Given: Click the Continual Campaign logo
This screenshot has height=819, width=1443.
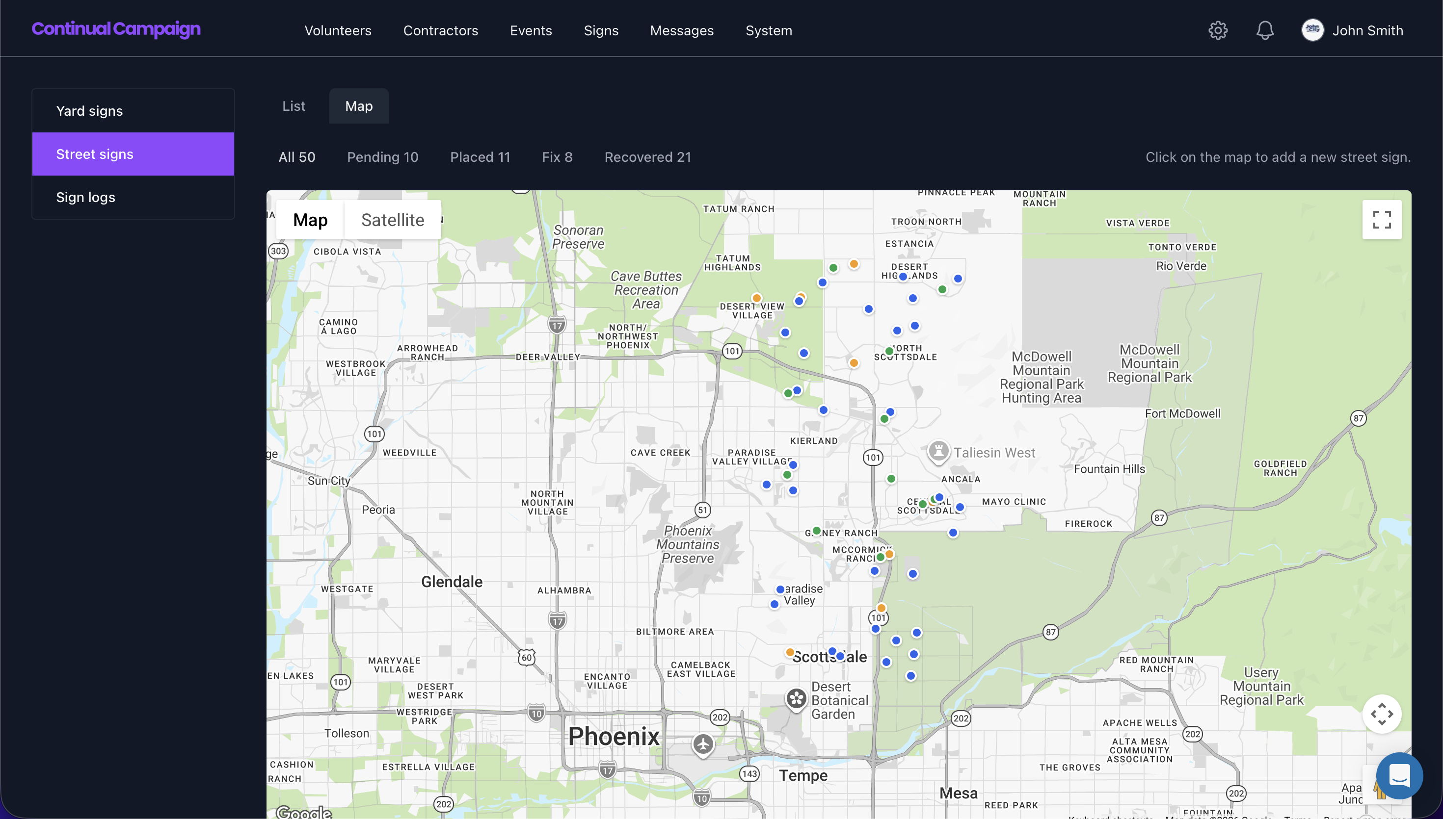Looking at the screenshot, I should 116,28.
